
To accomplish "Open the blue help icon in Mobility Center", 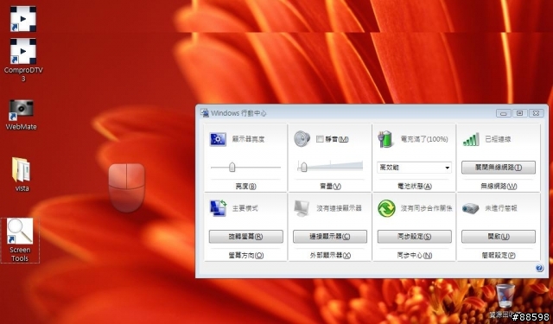I will tap(539, 269).
